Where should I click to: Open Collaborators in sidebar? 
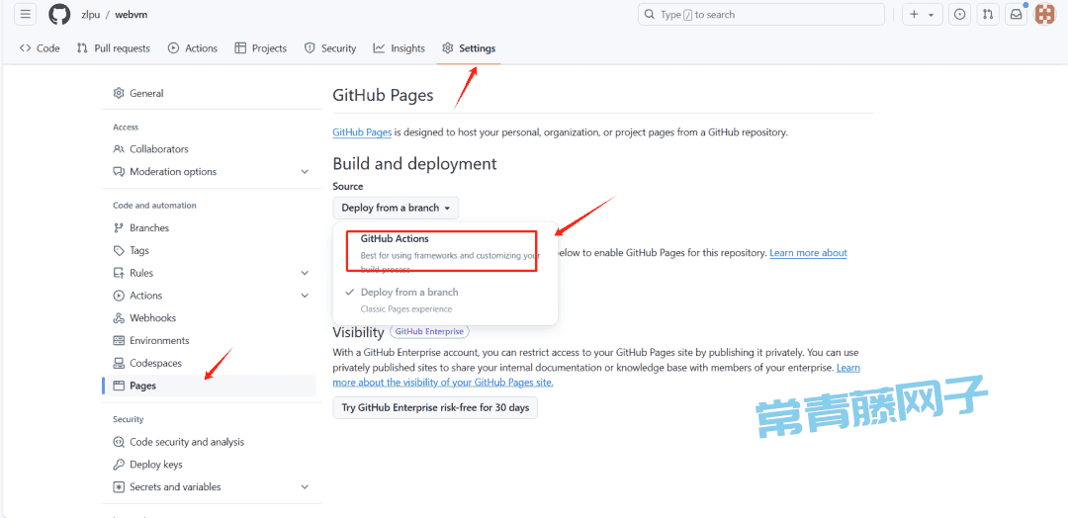coord(212,149)
